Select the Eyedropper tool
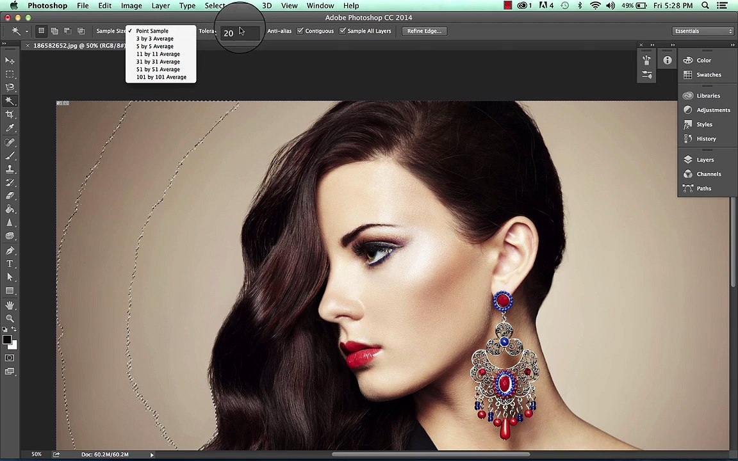Viewport: 738px width, 461px height. click(10, 128)
